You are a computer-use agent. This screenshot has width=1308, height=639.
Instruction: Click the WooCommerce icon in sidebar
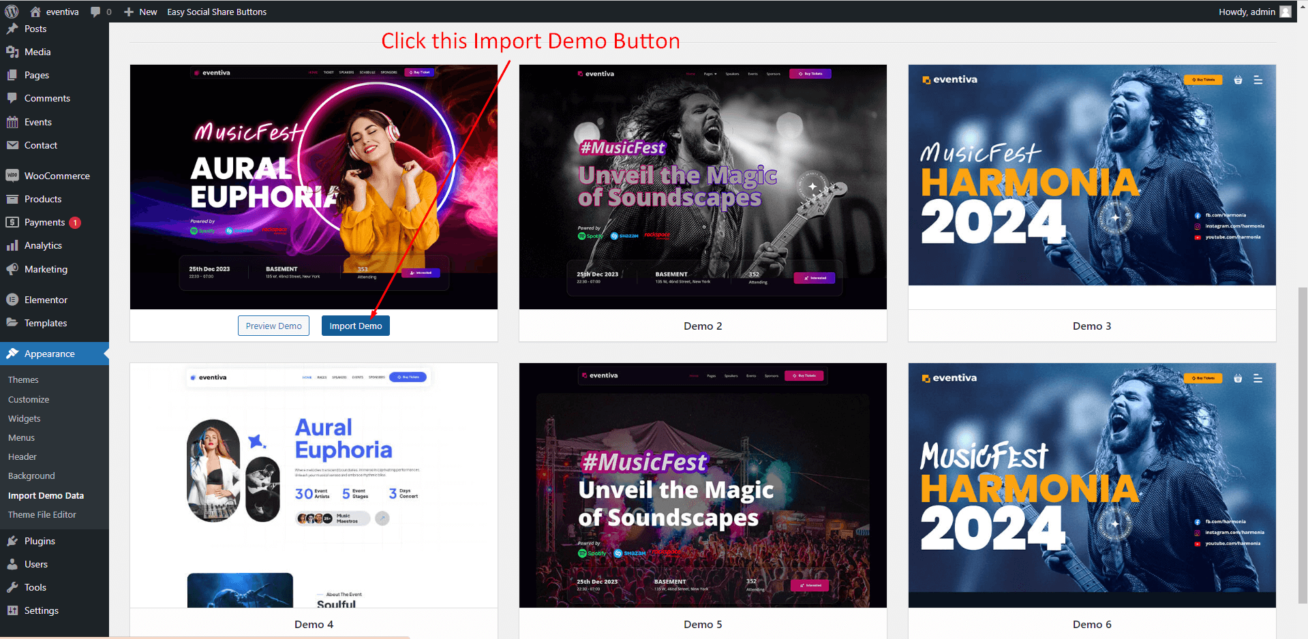(12, 175)
